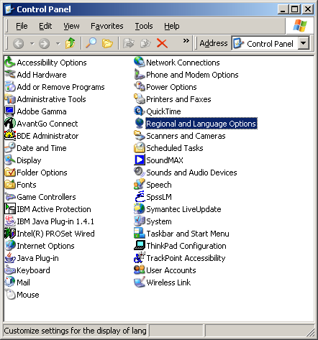The height and width of the screenshot is (340, 318).
Task: Open the Help menu
Action: (172, 26)
